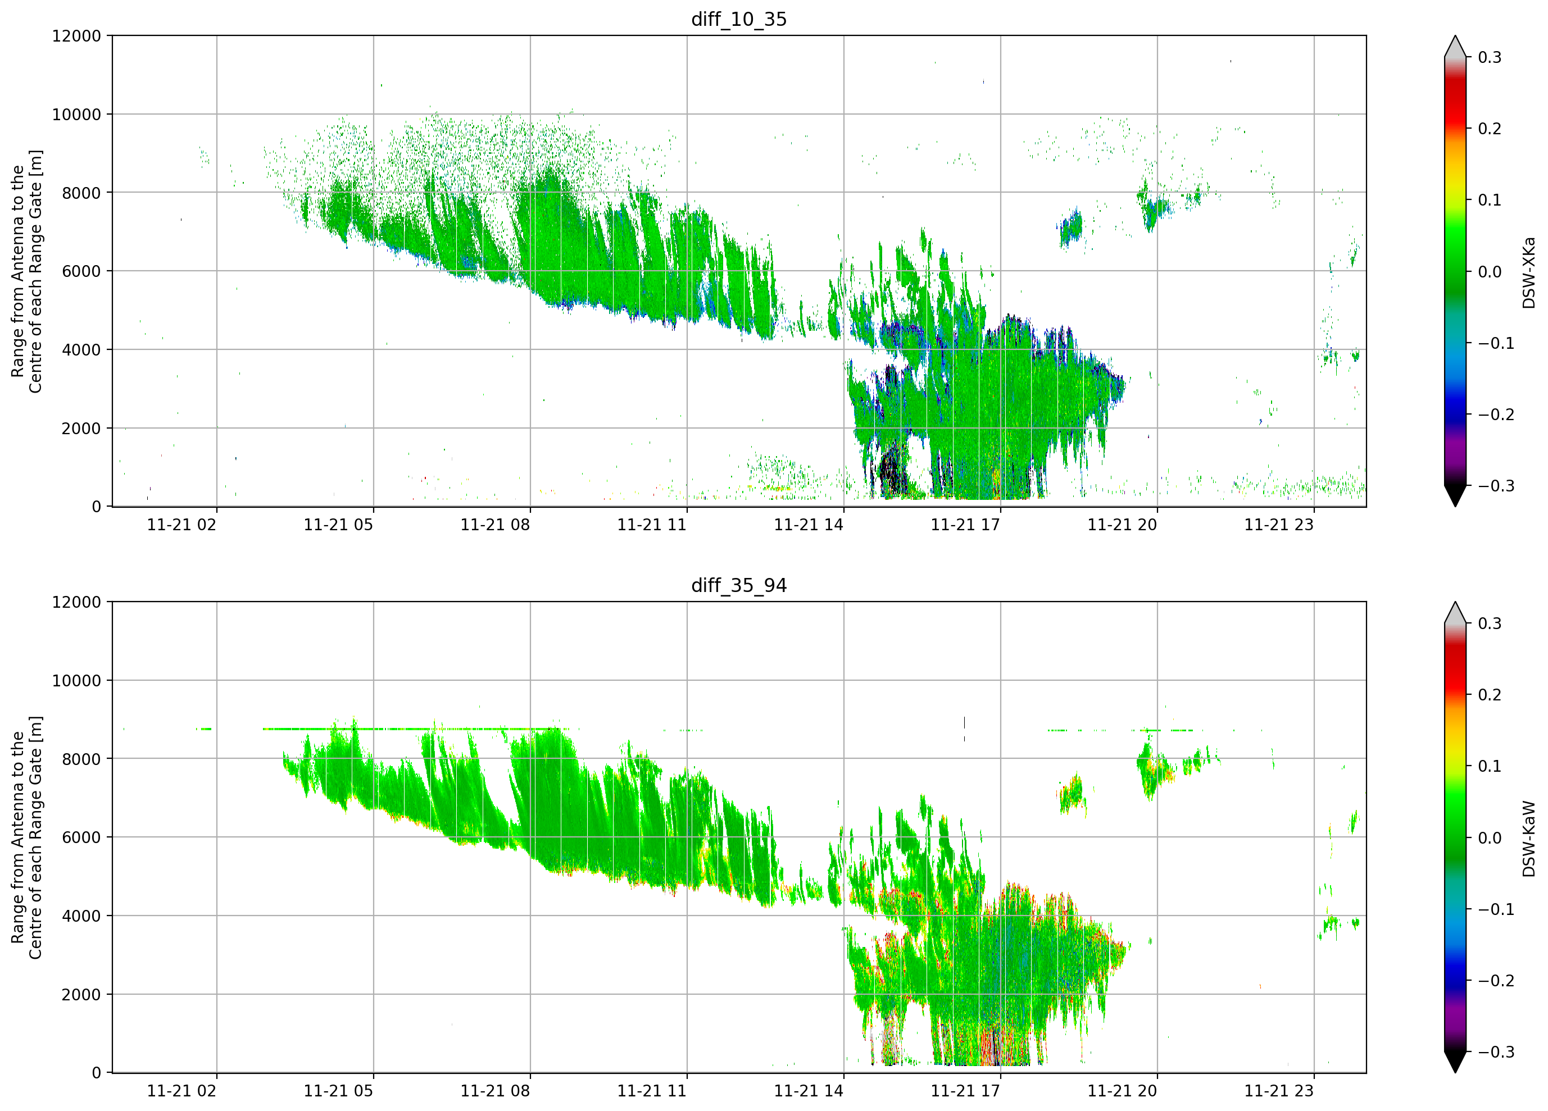Click the '11-21 08' time label under diff_35_94
Image resolution: width=1548 pixels, height=1111 pixels.
[495, 1091]
